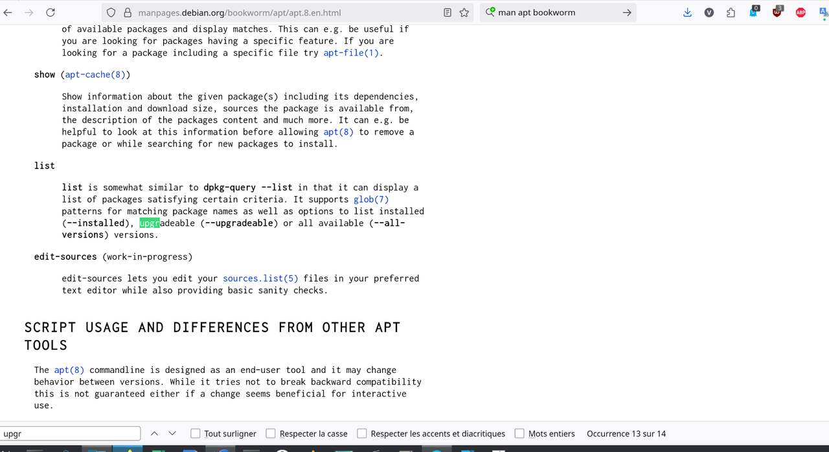Viewport: 829px width, 452px height.
Task: Click the edit-sources command heading
Action: (x=65, y=256)
